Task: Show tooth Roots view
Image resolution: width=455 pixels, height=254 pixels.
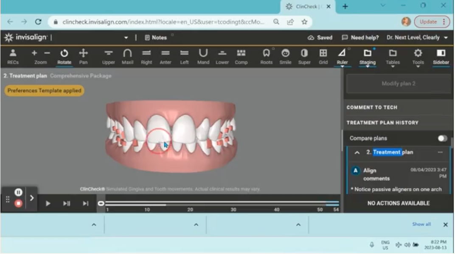Action: point(266,57)
